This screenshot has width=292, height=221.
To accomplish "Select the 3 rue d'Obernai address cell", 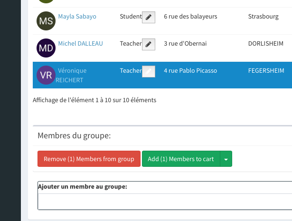I will (x=185, y=43).
